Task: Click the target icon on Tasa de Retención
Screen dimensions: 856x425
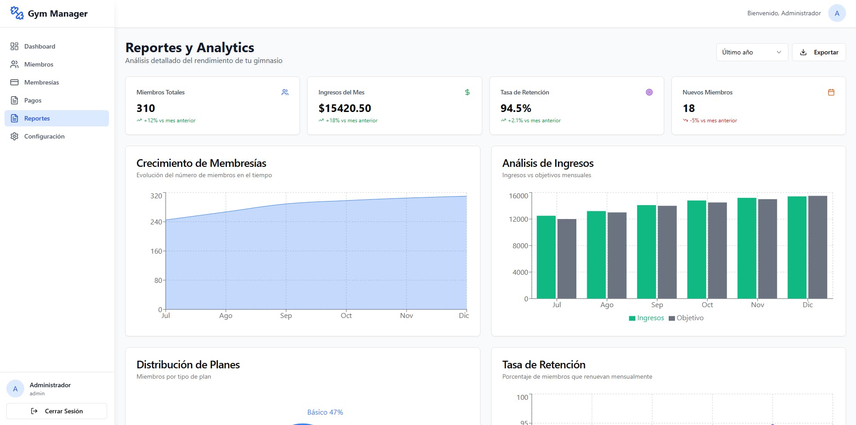Action: click(x=649, y=92)
